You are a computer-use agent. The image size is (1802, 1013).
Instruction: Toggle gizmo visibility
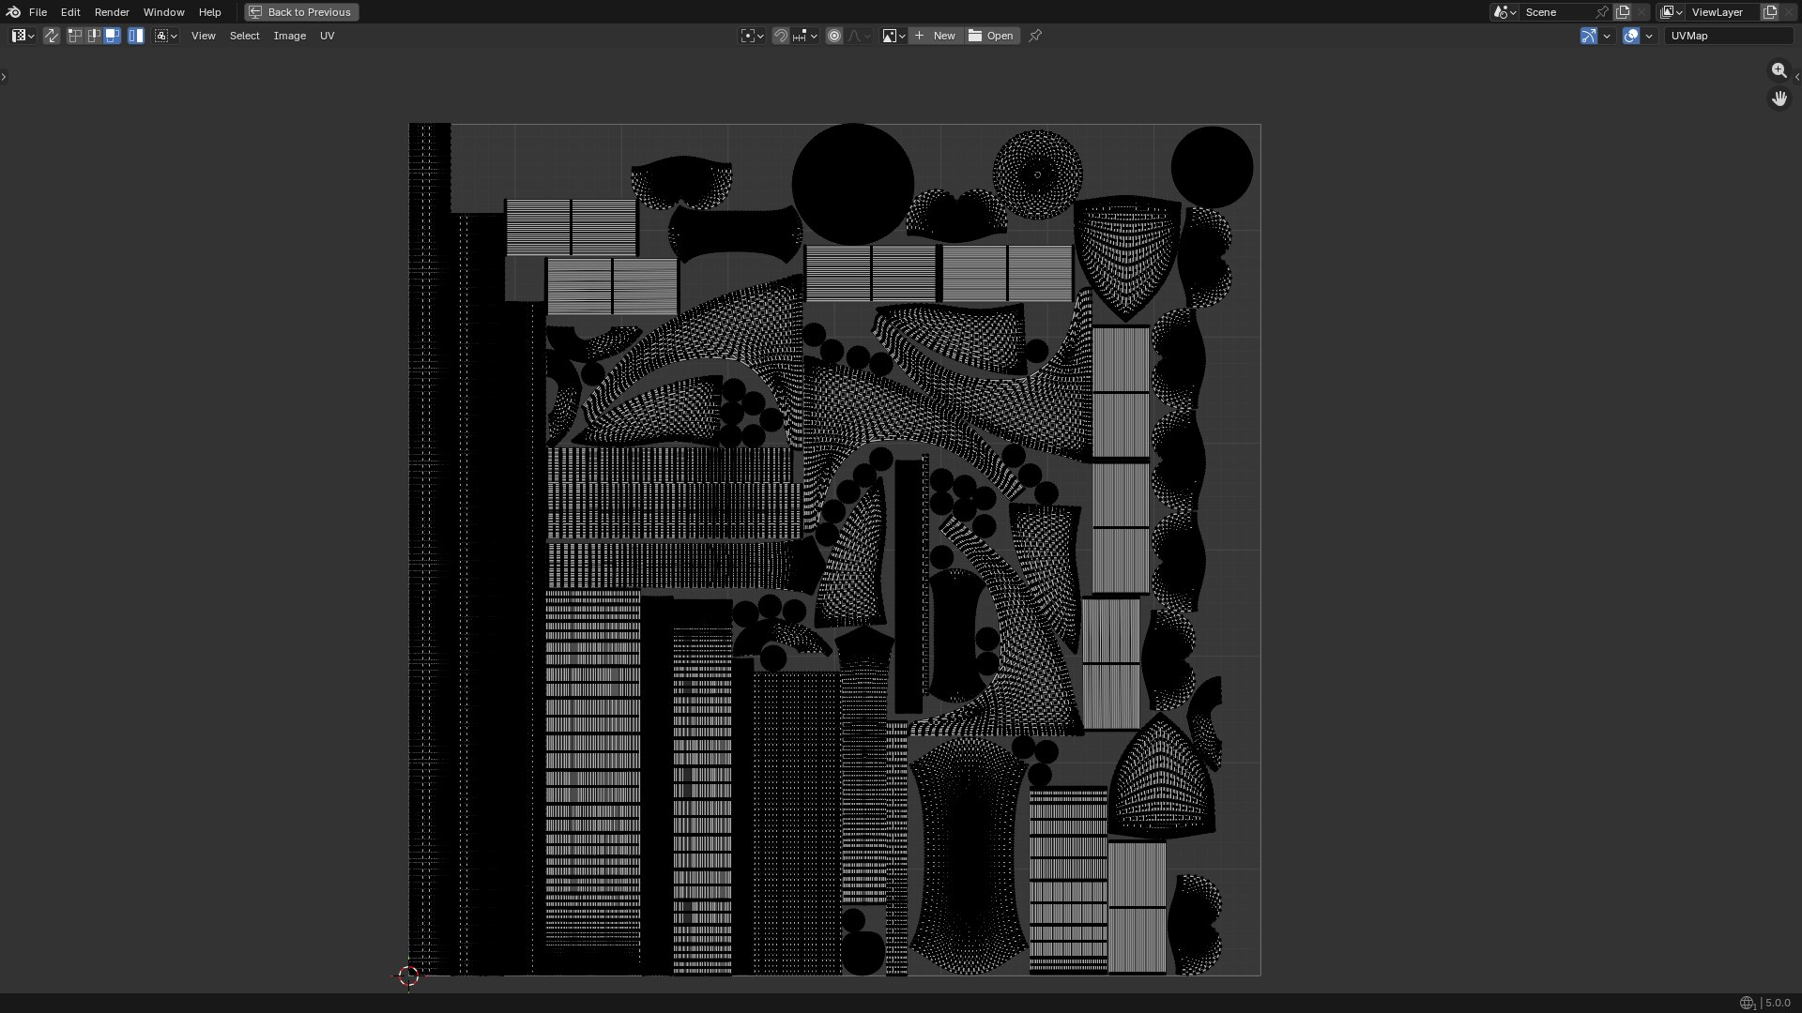click(1589, 36)
